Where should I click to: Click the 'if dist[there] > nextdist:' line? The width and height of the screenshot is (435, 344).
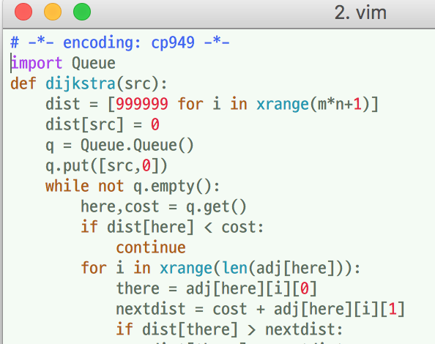pyautogui.click(x=229, y=329)
